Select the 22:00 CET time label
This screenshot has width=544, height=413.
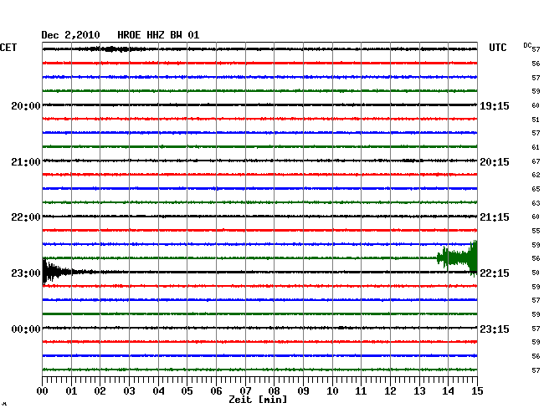(26, 217)
